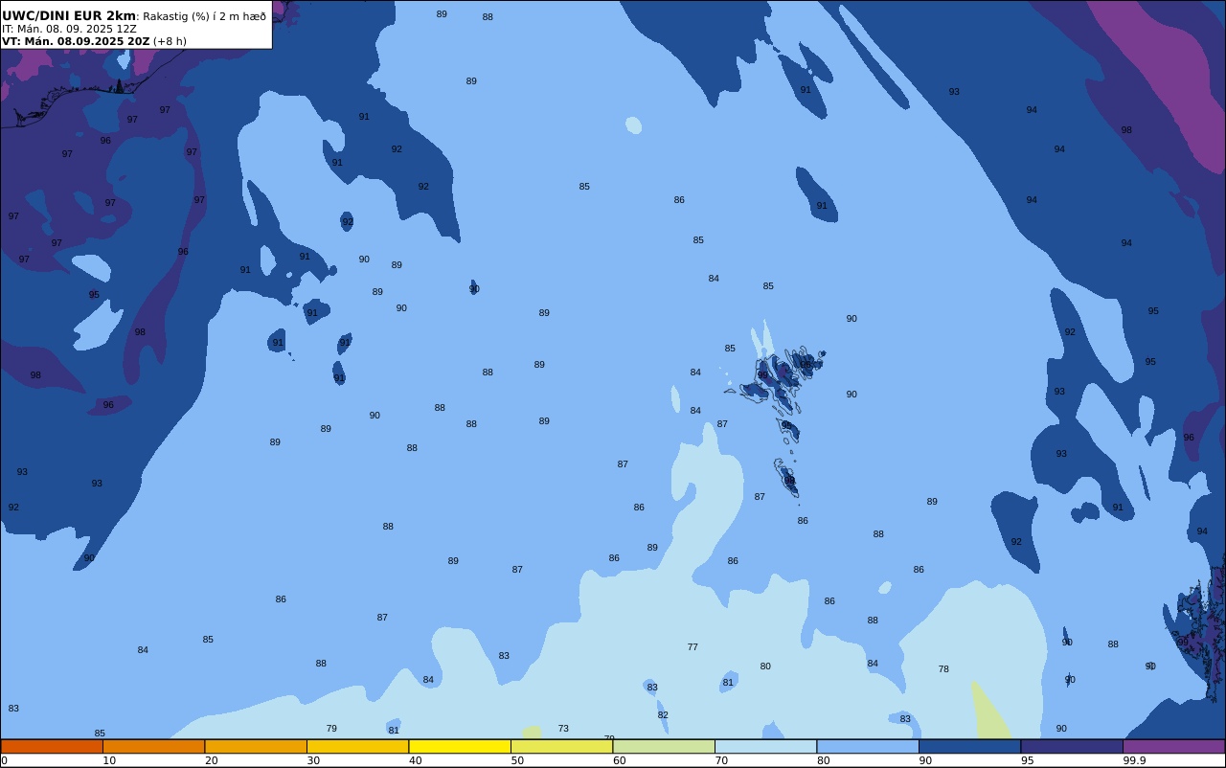Image resolution: width=1226 pixels, height=768 pixels.
Task: Select the humidity value 73 on the map
Action: coord(563,729)
